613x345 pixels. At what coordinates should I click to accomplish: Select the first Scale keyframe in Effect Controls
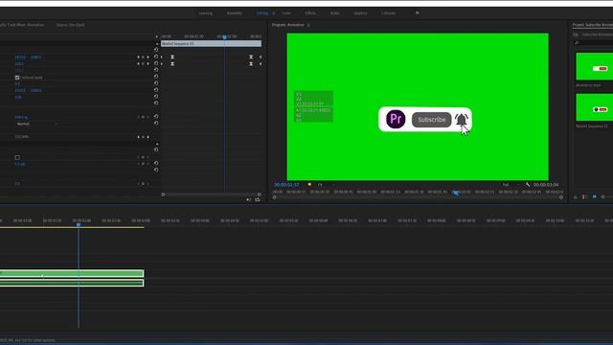[x=172, y=64]
